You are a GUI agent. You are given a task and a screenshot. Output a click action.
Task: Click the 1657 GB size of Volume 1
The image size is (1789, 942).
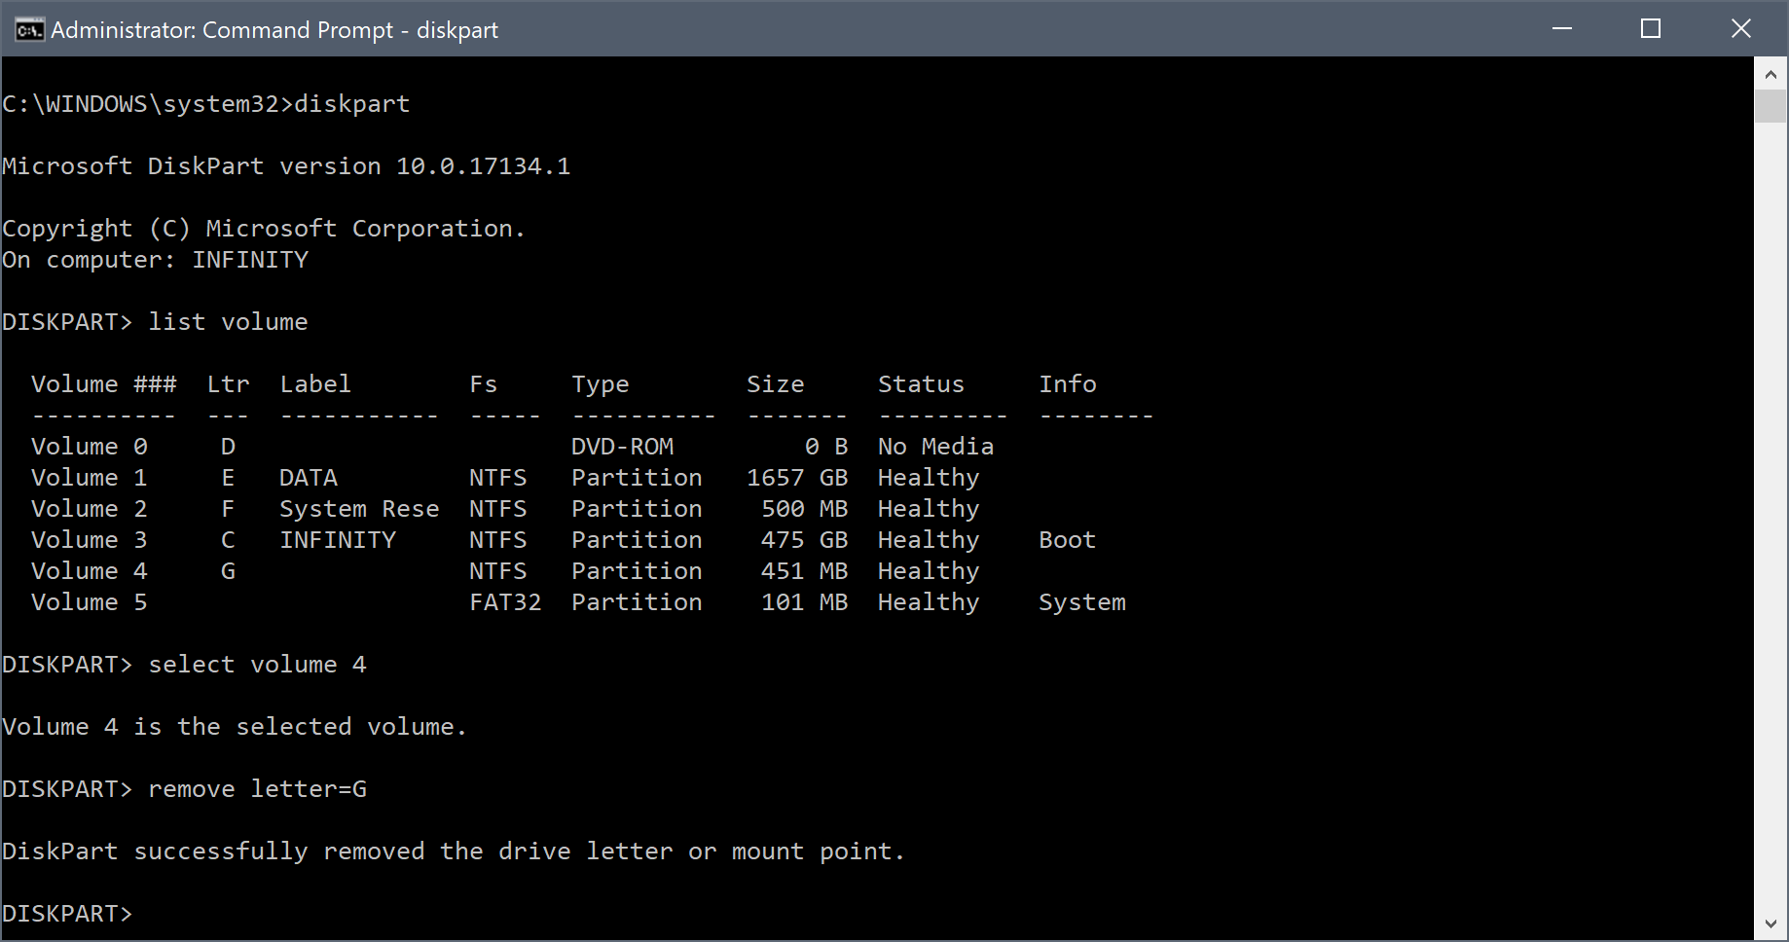pyautogui.click(x=796, y=478)
